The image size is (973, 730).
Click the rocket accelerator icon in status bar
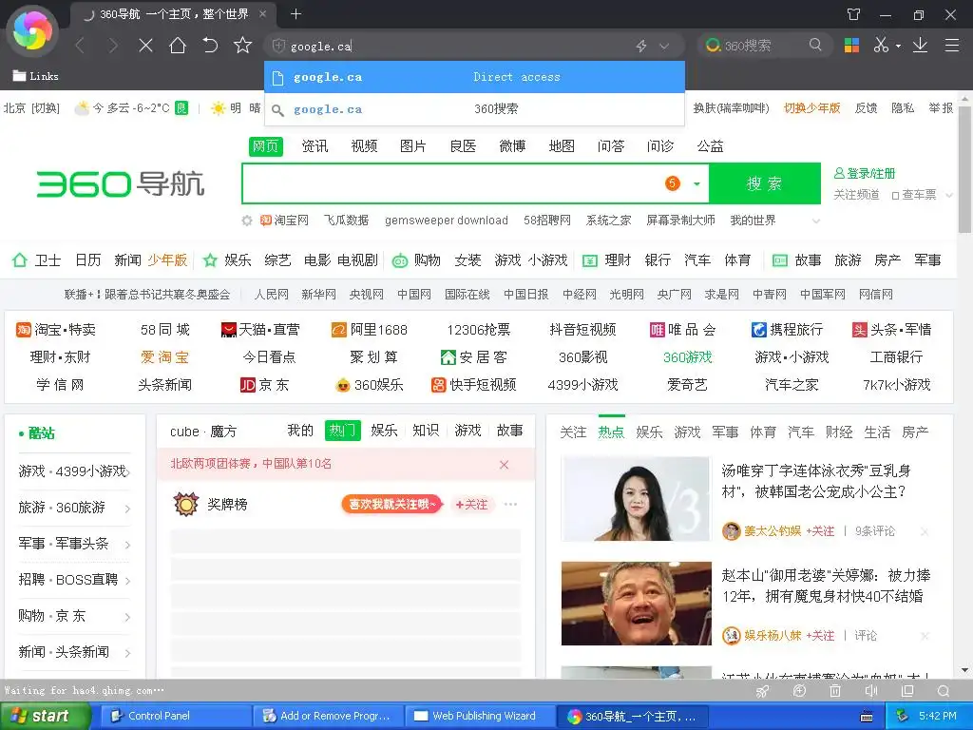762,691
